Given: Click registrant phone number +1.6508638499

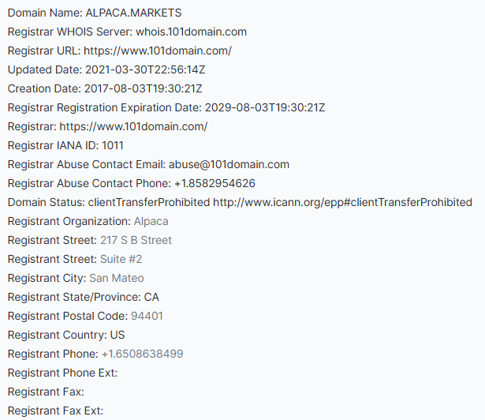Looking at the screenshot, I should (x=142, y=354).
